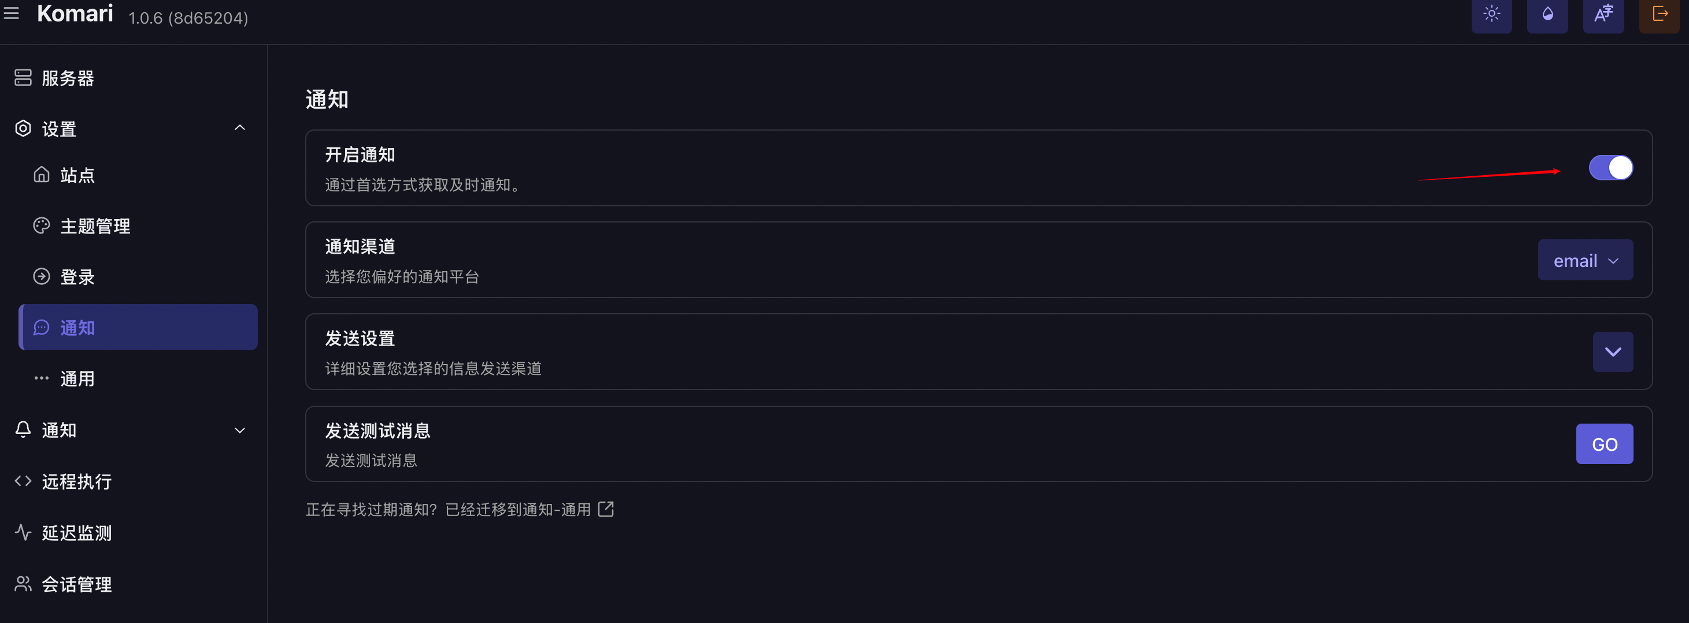Switch theme with the sun icon
Viewport: 1689px width, 623px height.
(x=1491, y=14)
